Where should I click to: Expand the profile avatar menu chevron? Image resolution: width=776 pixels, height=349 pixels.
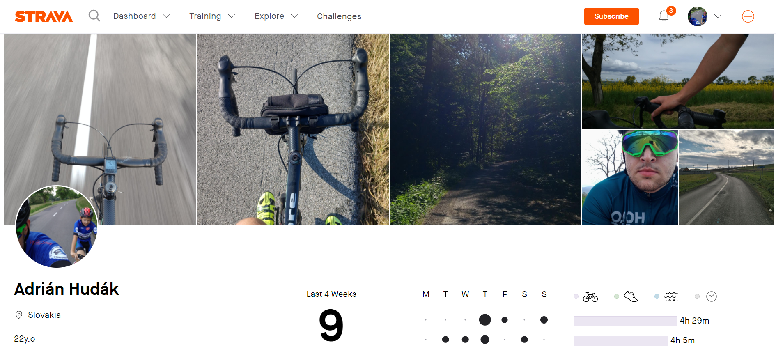point(718,16)
